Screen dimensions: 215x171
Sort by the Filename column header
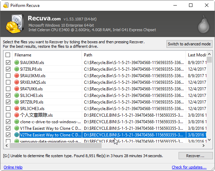47,55
